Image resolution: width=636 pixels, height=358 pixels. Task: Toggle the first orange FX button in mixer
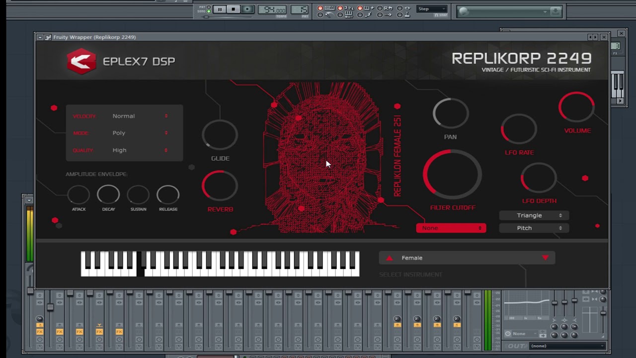tap(40, 332)
